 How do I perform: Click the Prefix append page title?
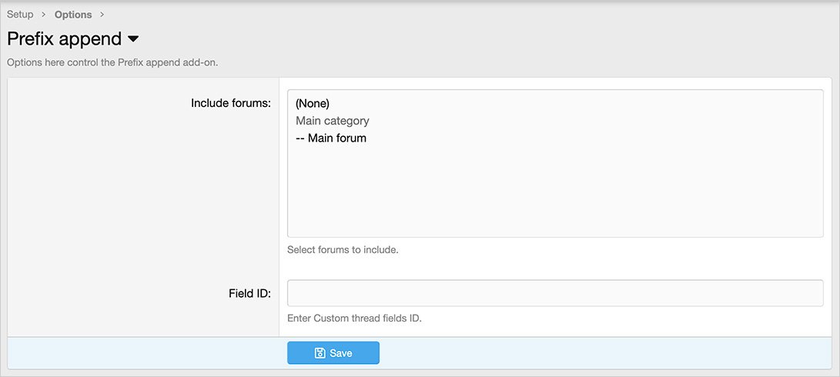click(64, 38)
